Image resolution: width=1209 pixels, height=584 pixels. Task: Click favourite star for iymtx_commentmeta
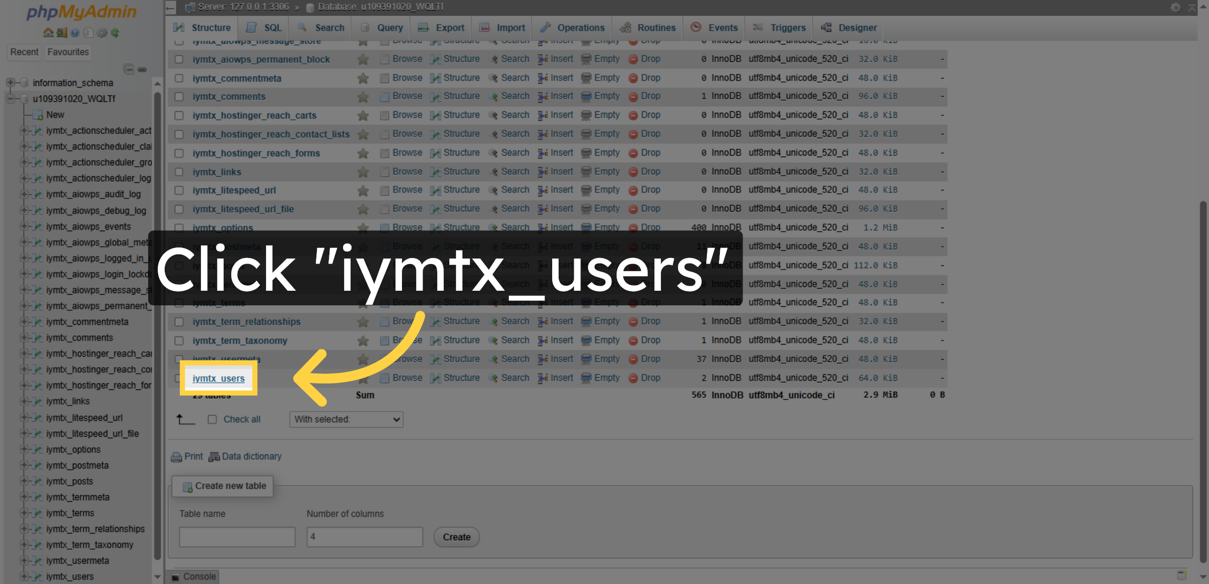[363, 78]
